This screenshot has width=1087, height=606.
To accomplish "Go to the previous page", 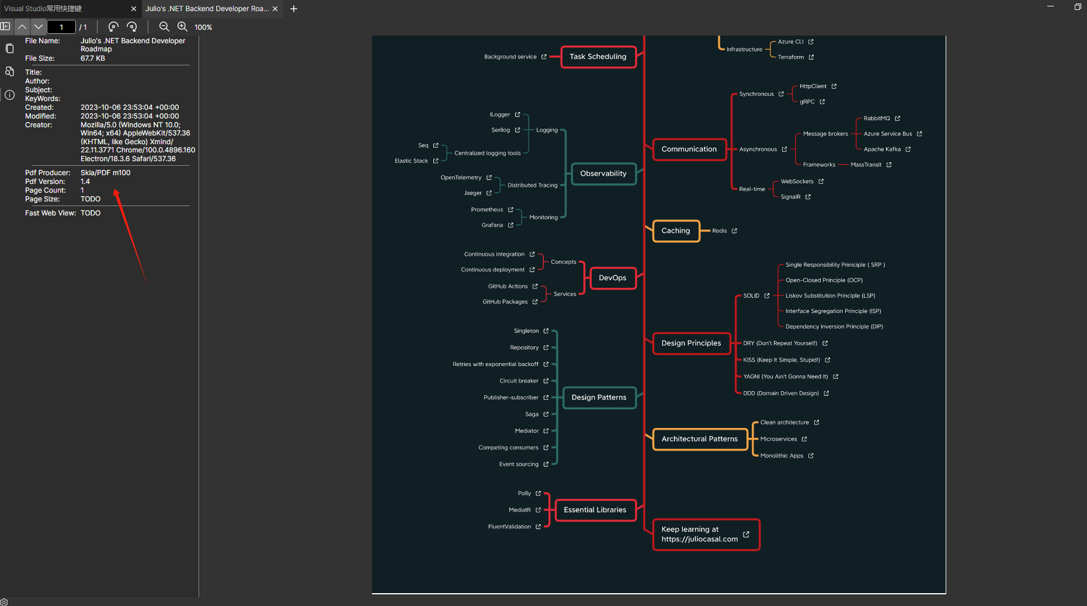I will tap(22, 27).
